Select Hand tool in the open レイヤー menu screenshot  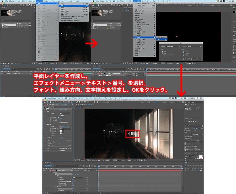tap(8, 5)
